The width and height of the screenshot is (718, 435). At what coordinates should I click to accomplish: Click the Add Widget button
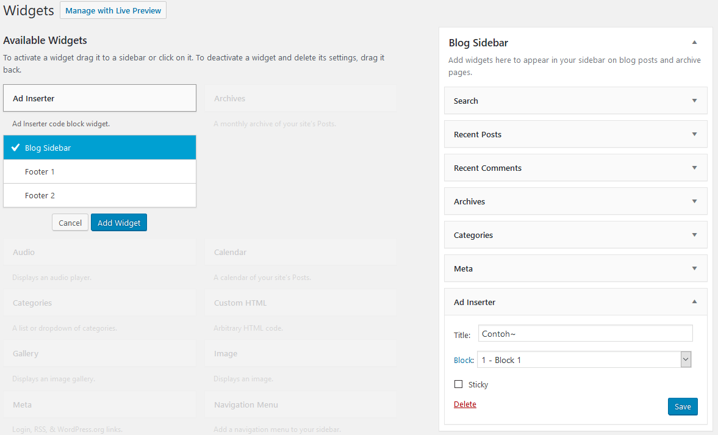[x=118, y=222]
